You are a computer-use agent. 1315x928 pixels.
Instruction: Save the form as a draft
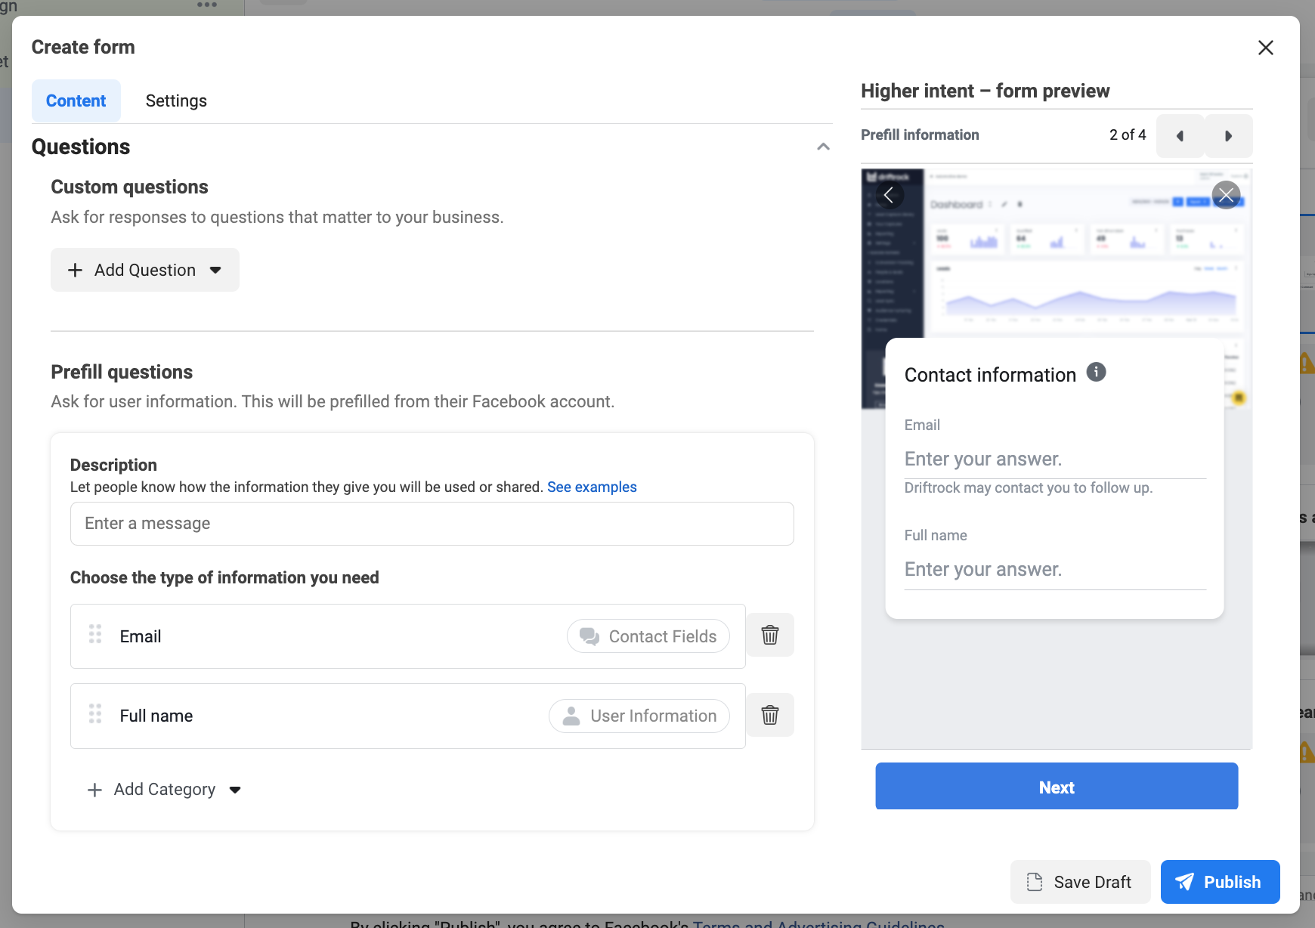point(1080,882)
